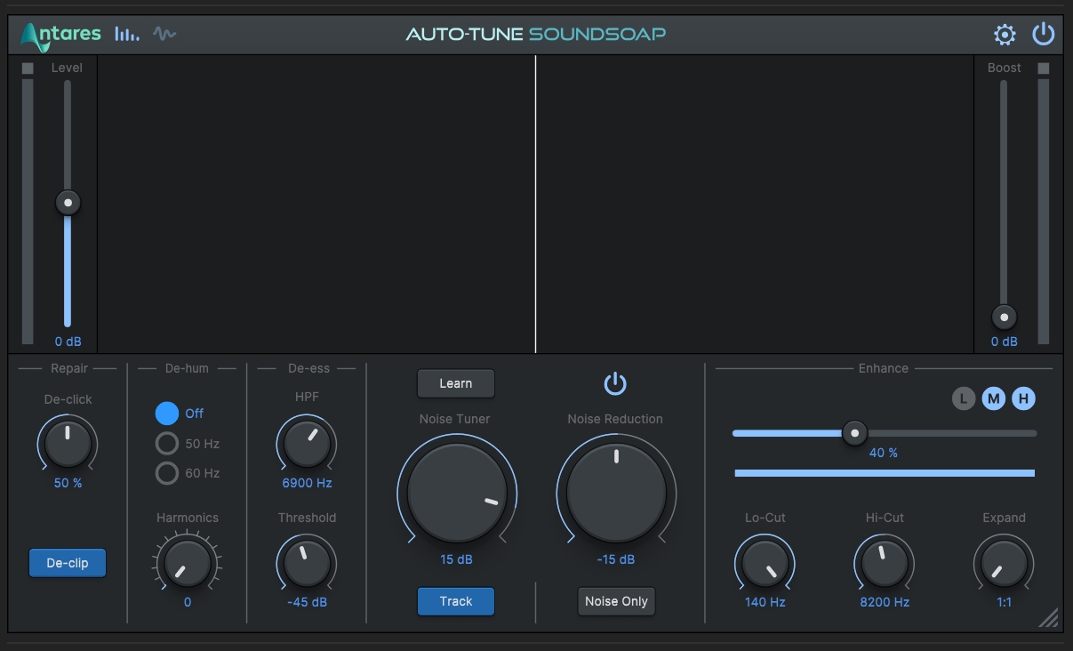Click the Level slider handle
This screenshot has width=1073, height=651.
(x=68, y=203)
